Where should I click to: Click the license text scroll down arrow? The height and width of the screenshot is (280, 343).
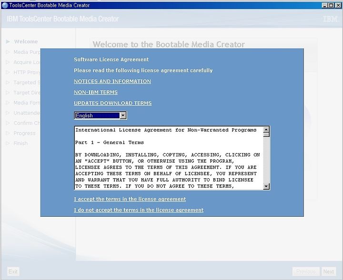(266, 186)
